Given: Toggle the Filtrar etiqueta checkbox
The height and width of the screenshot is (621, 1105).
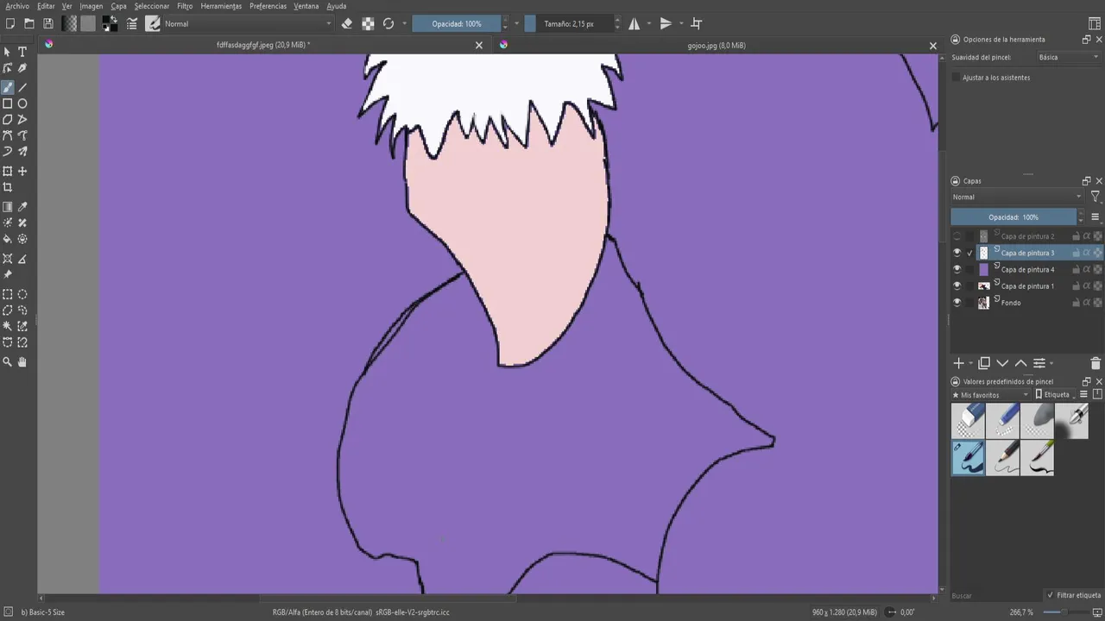Looking at the screenshot, I should 1050,595.
